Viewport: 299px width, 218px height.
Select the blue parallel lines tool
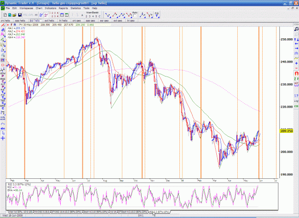coord(3,30)
